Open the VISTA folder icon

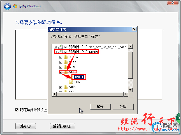click(x=66, y=57)
